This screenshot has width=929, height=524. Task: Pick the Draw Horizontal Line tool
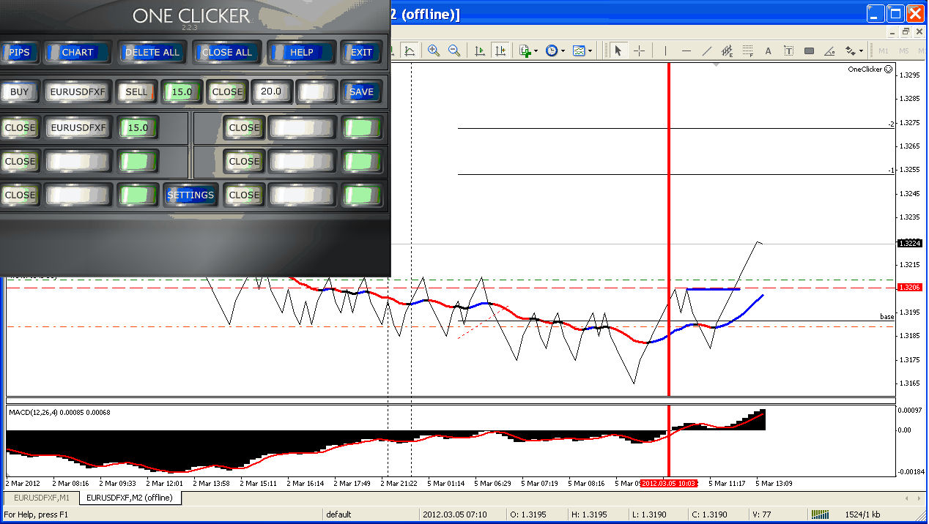coord(686,50)
